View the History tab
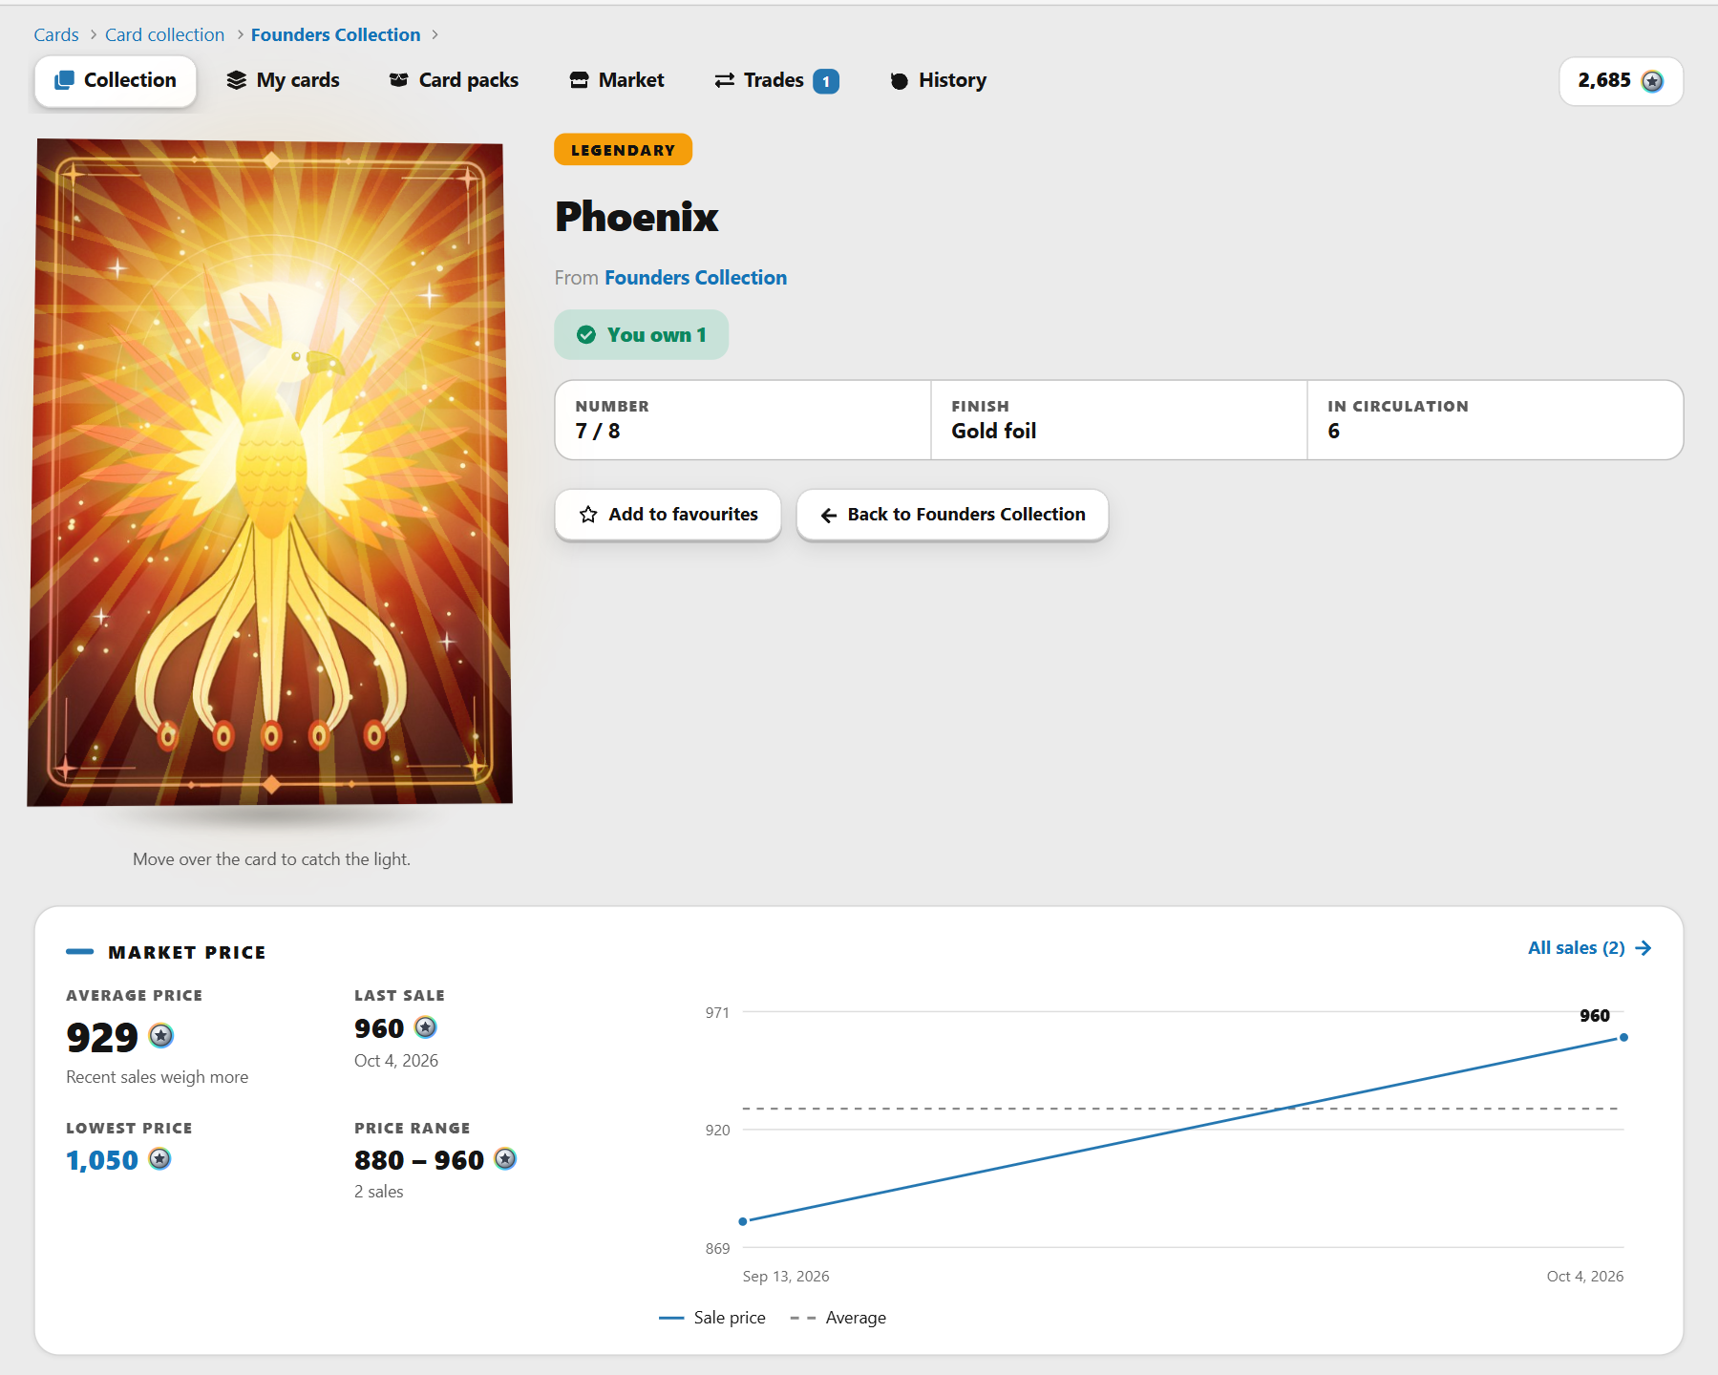 pos(938,80)
